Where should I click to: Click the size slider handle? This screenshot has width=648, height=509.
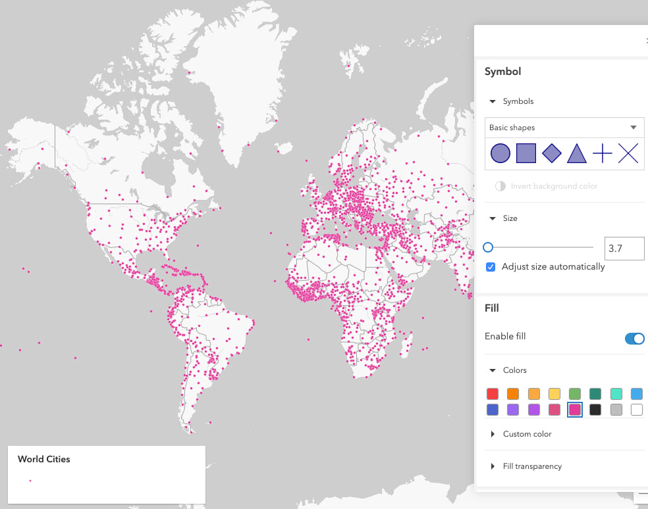[x=488, y=247]
